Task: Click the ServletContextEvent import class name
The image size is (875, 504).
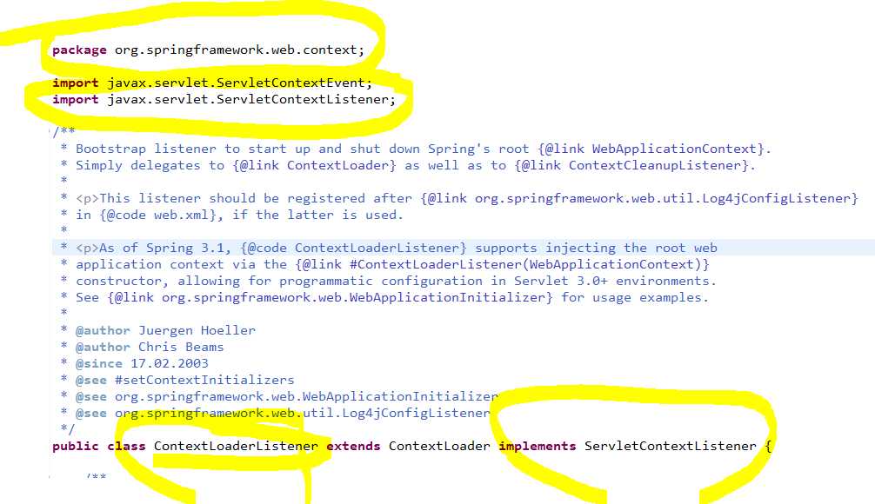Action: [291, 83]
